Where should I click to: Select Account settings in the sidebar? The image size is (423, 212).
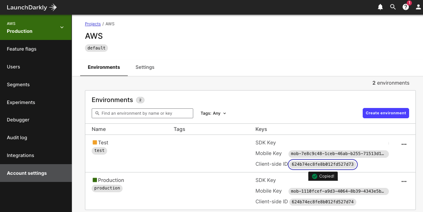pos(36,173)
